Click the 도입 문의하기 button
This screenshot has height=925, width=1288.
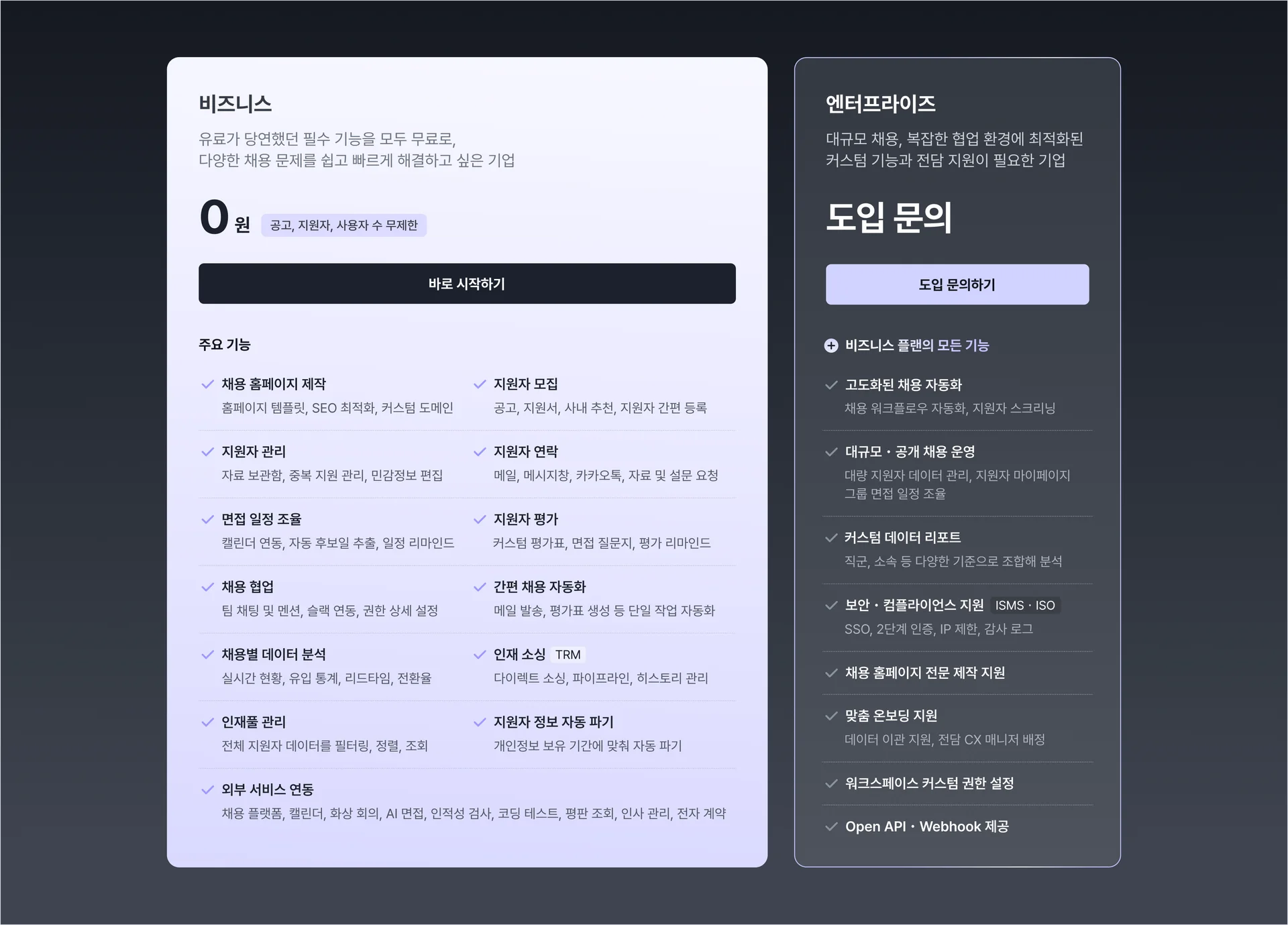957,284
